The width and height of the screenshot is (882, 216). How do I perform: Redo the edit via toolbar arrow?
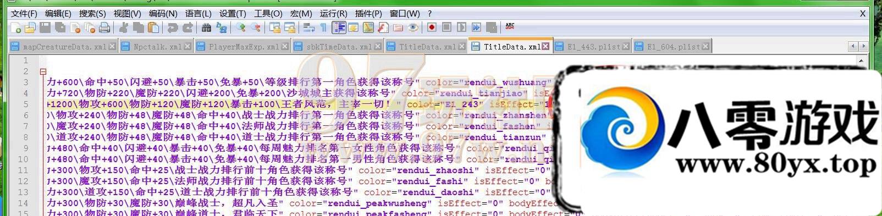[188, 27]
